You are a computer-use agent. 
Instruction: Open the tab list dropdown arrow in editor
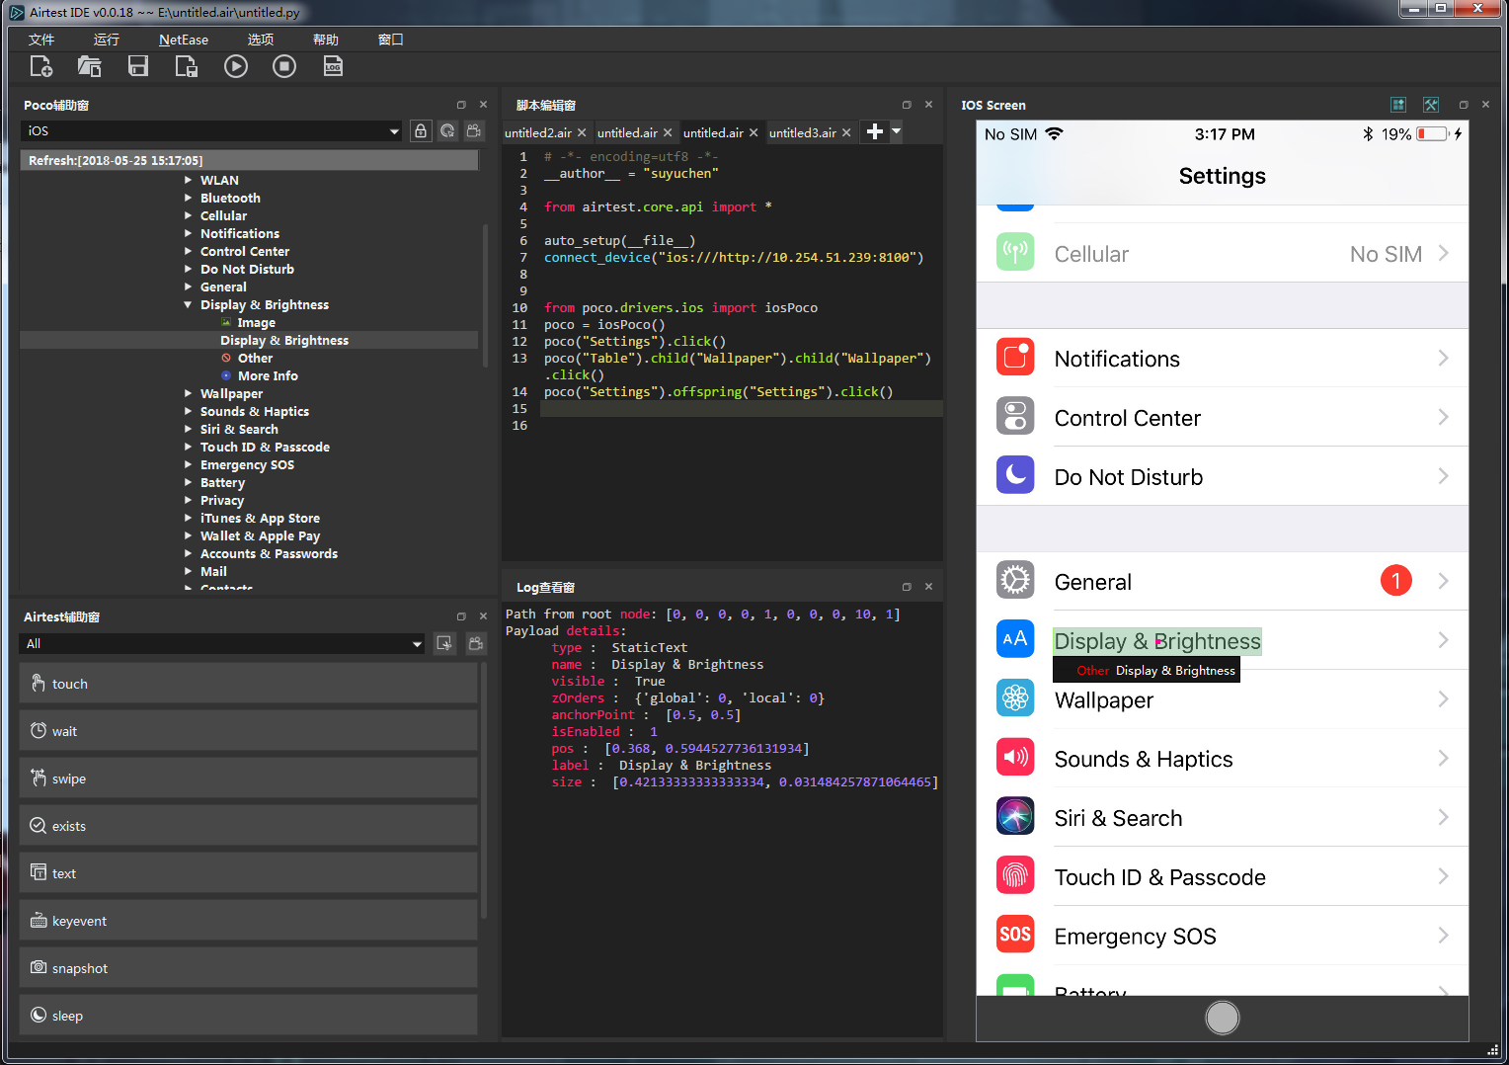[897, 130]
